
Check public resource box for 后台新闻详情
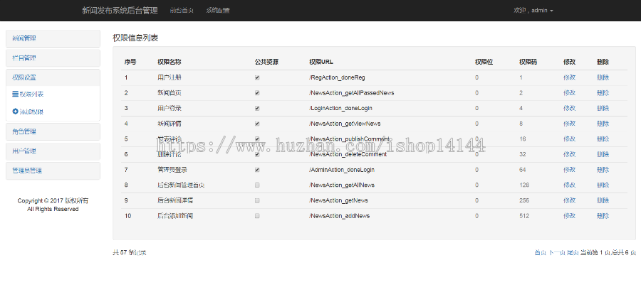tap(257, 200)
